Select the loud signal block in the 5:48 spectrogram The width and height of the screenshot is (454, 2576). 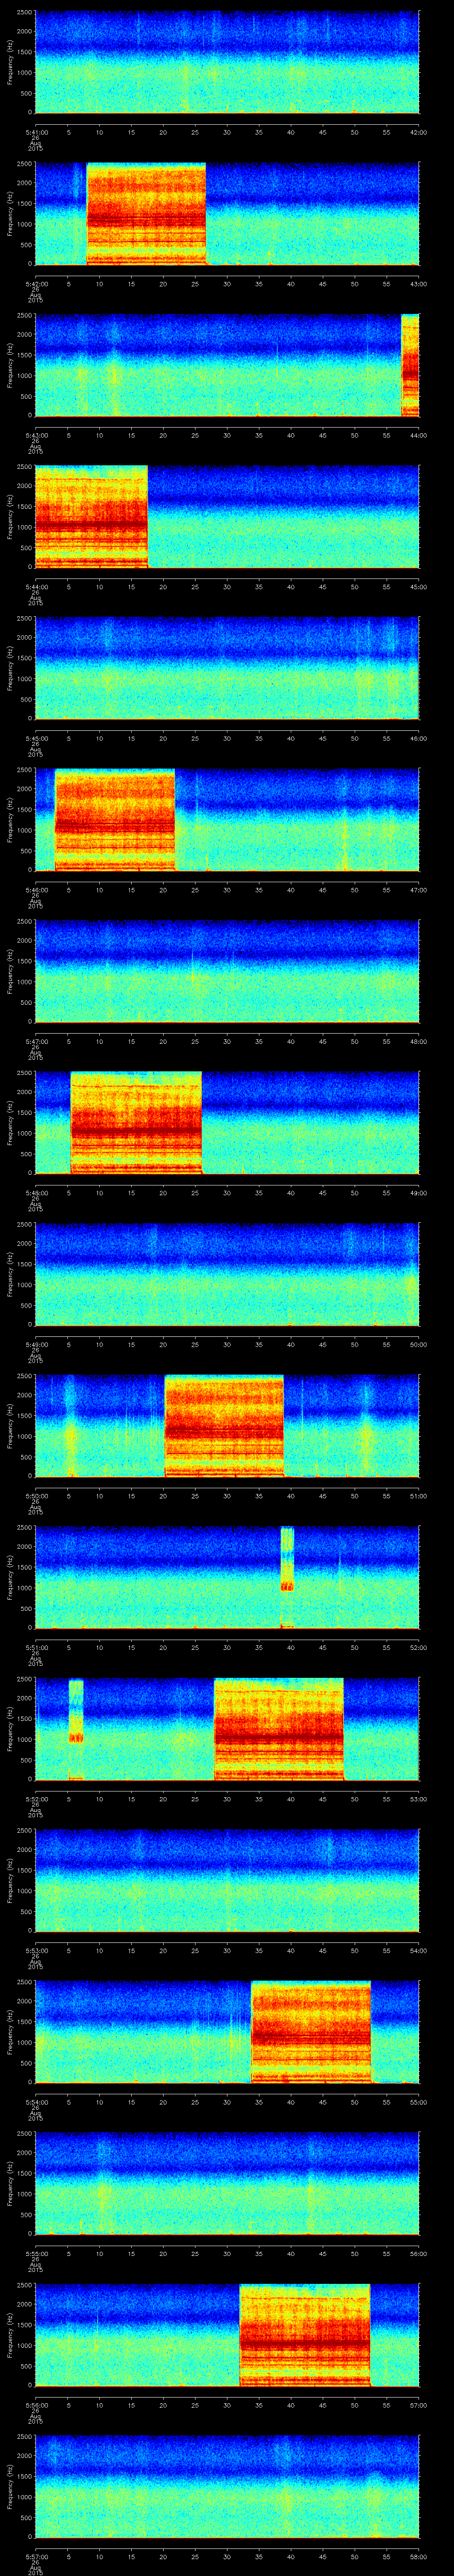[136, 1122]
